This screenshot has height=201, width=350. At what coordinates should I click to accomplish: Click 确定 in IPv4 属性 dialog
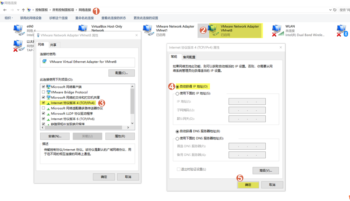(248, 185)
